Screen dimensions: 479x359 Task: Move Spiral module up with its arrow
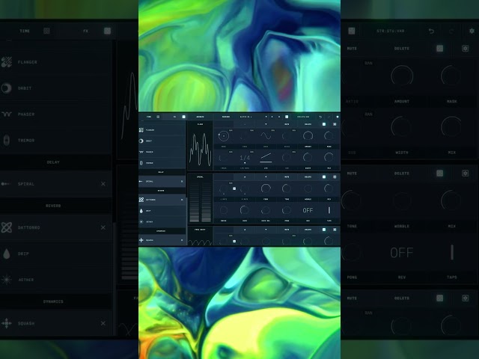(245, 177)
